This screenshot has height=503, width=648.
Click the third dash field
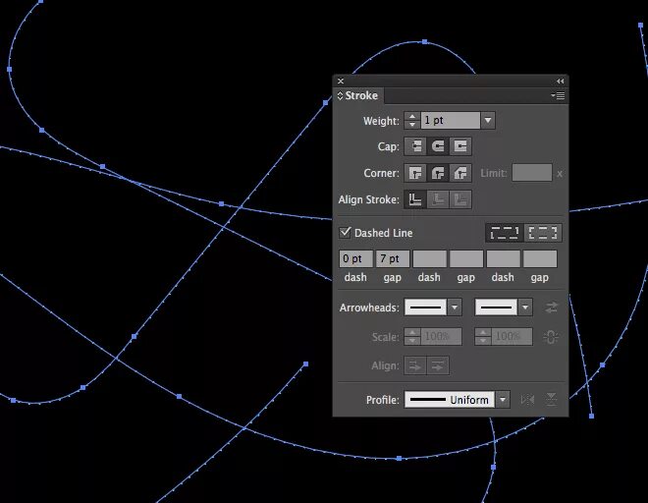503,259
